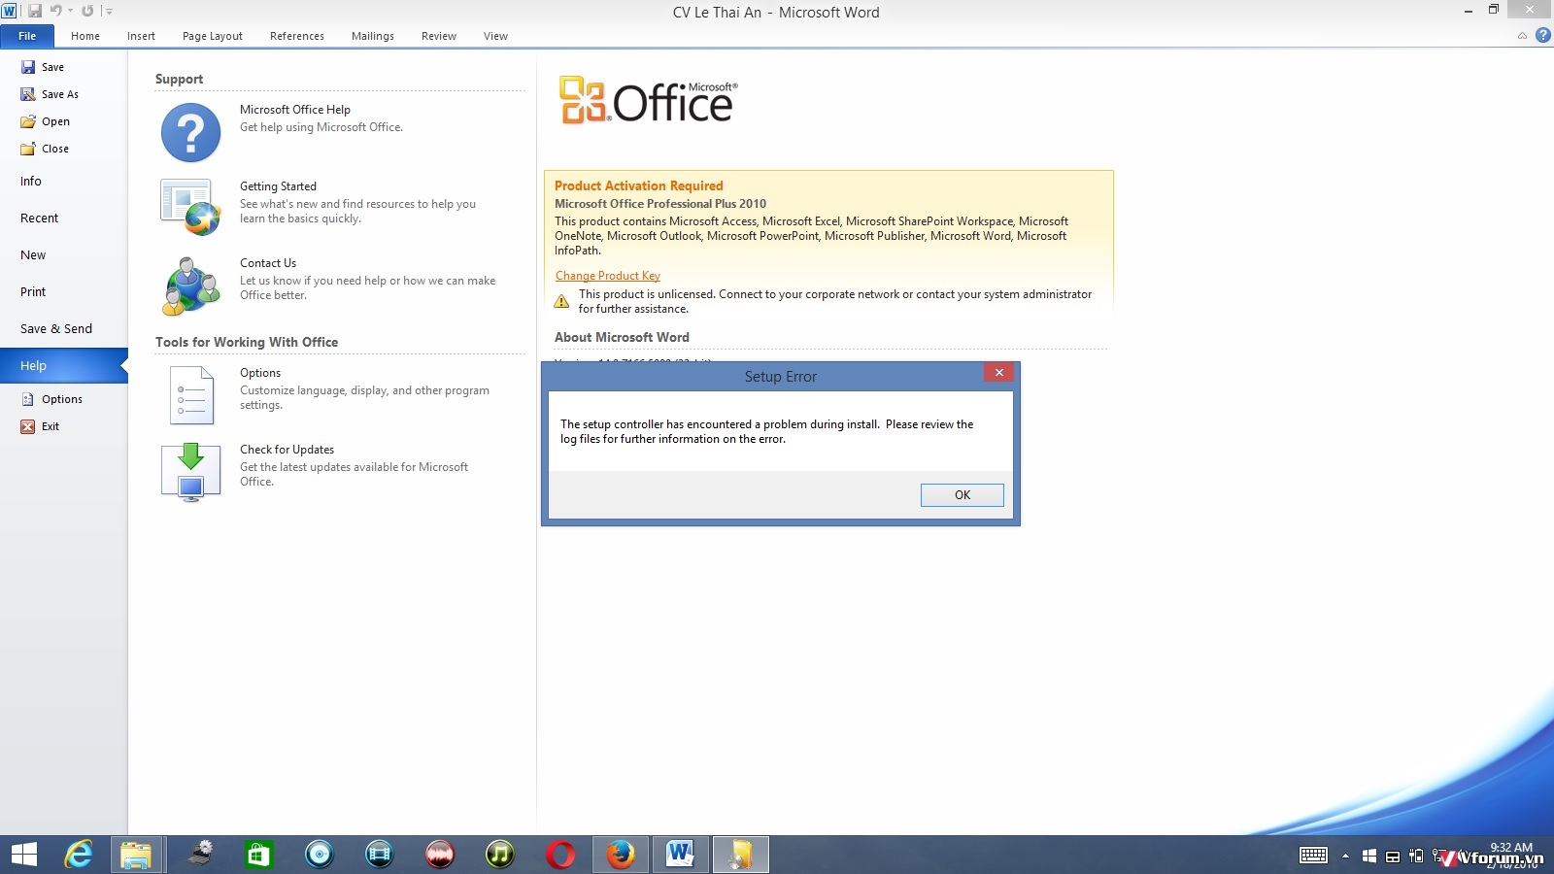Open Word Options from the left sidebar
Screen dimensions: 1554x874
coord(52,399)
